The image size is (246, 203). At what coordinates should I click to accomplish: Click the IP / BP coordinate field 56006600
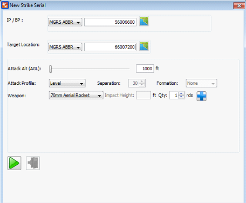110,22
